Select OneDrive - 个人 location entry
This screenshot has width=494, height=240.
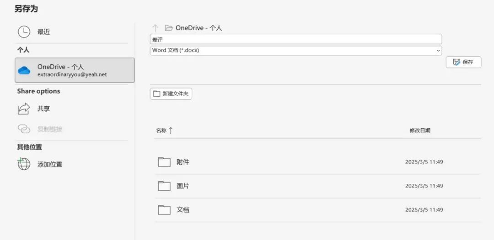click(75, 70)
